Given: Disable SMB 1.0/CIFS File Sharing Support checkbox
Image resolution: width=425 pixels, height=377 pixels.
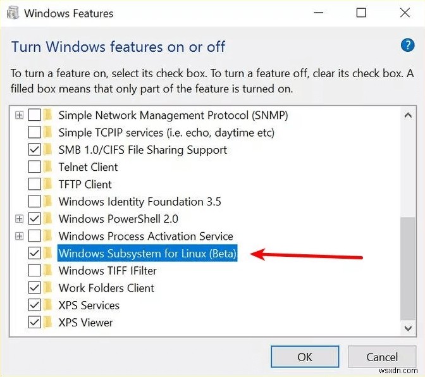Looking at the screenshot, I should [35, 150].
